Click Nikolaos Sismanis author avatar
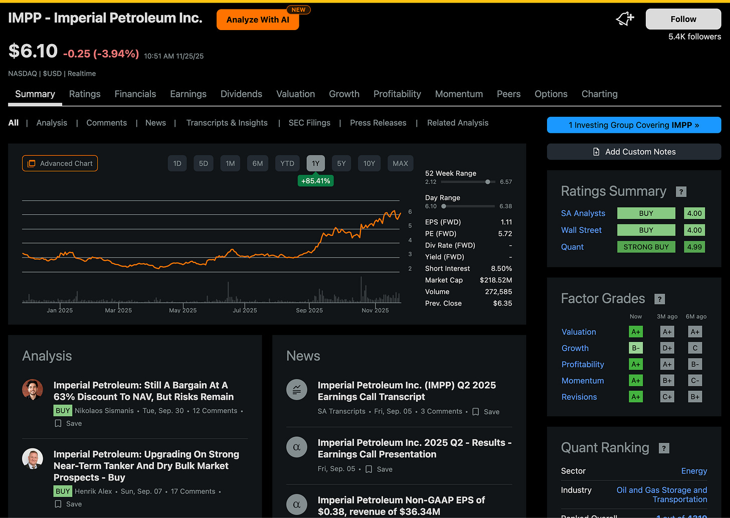The height and width of the screenshot is (518, 730). click(33, 389)
